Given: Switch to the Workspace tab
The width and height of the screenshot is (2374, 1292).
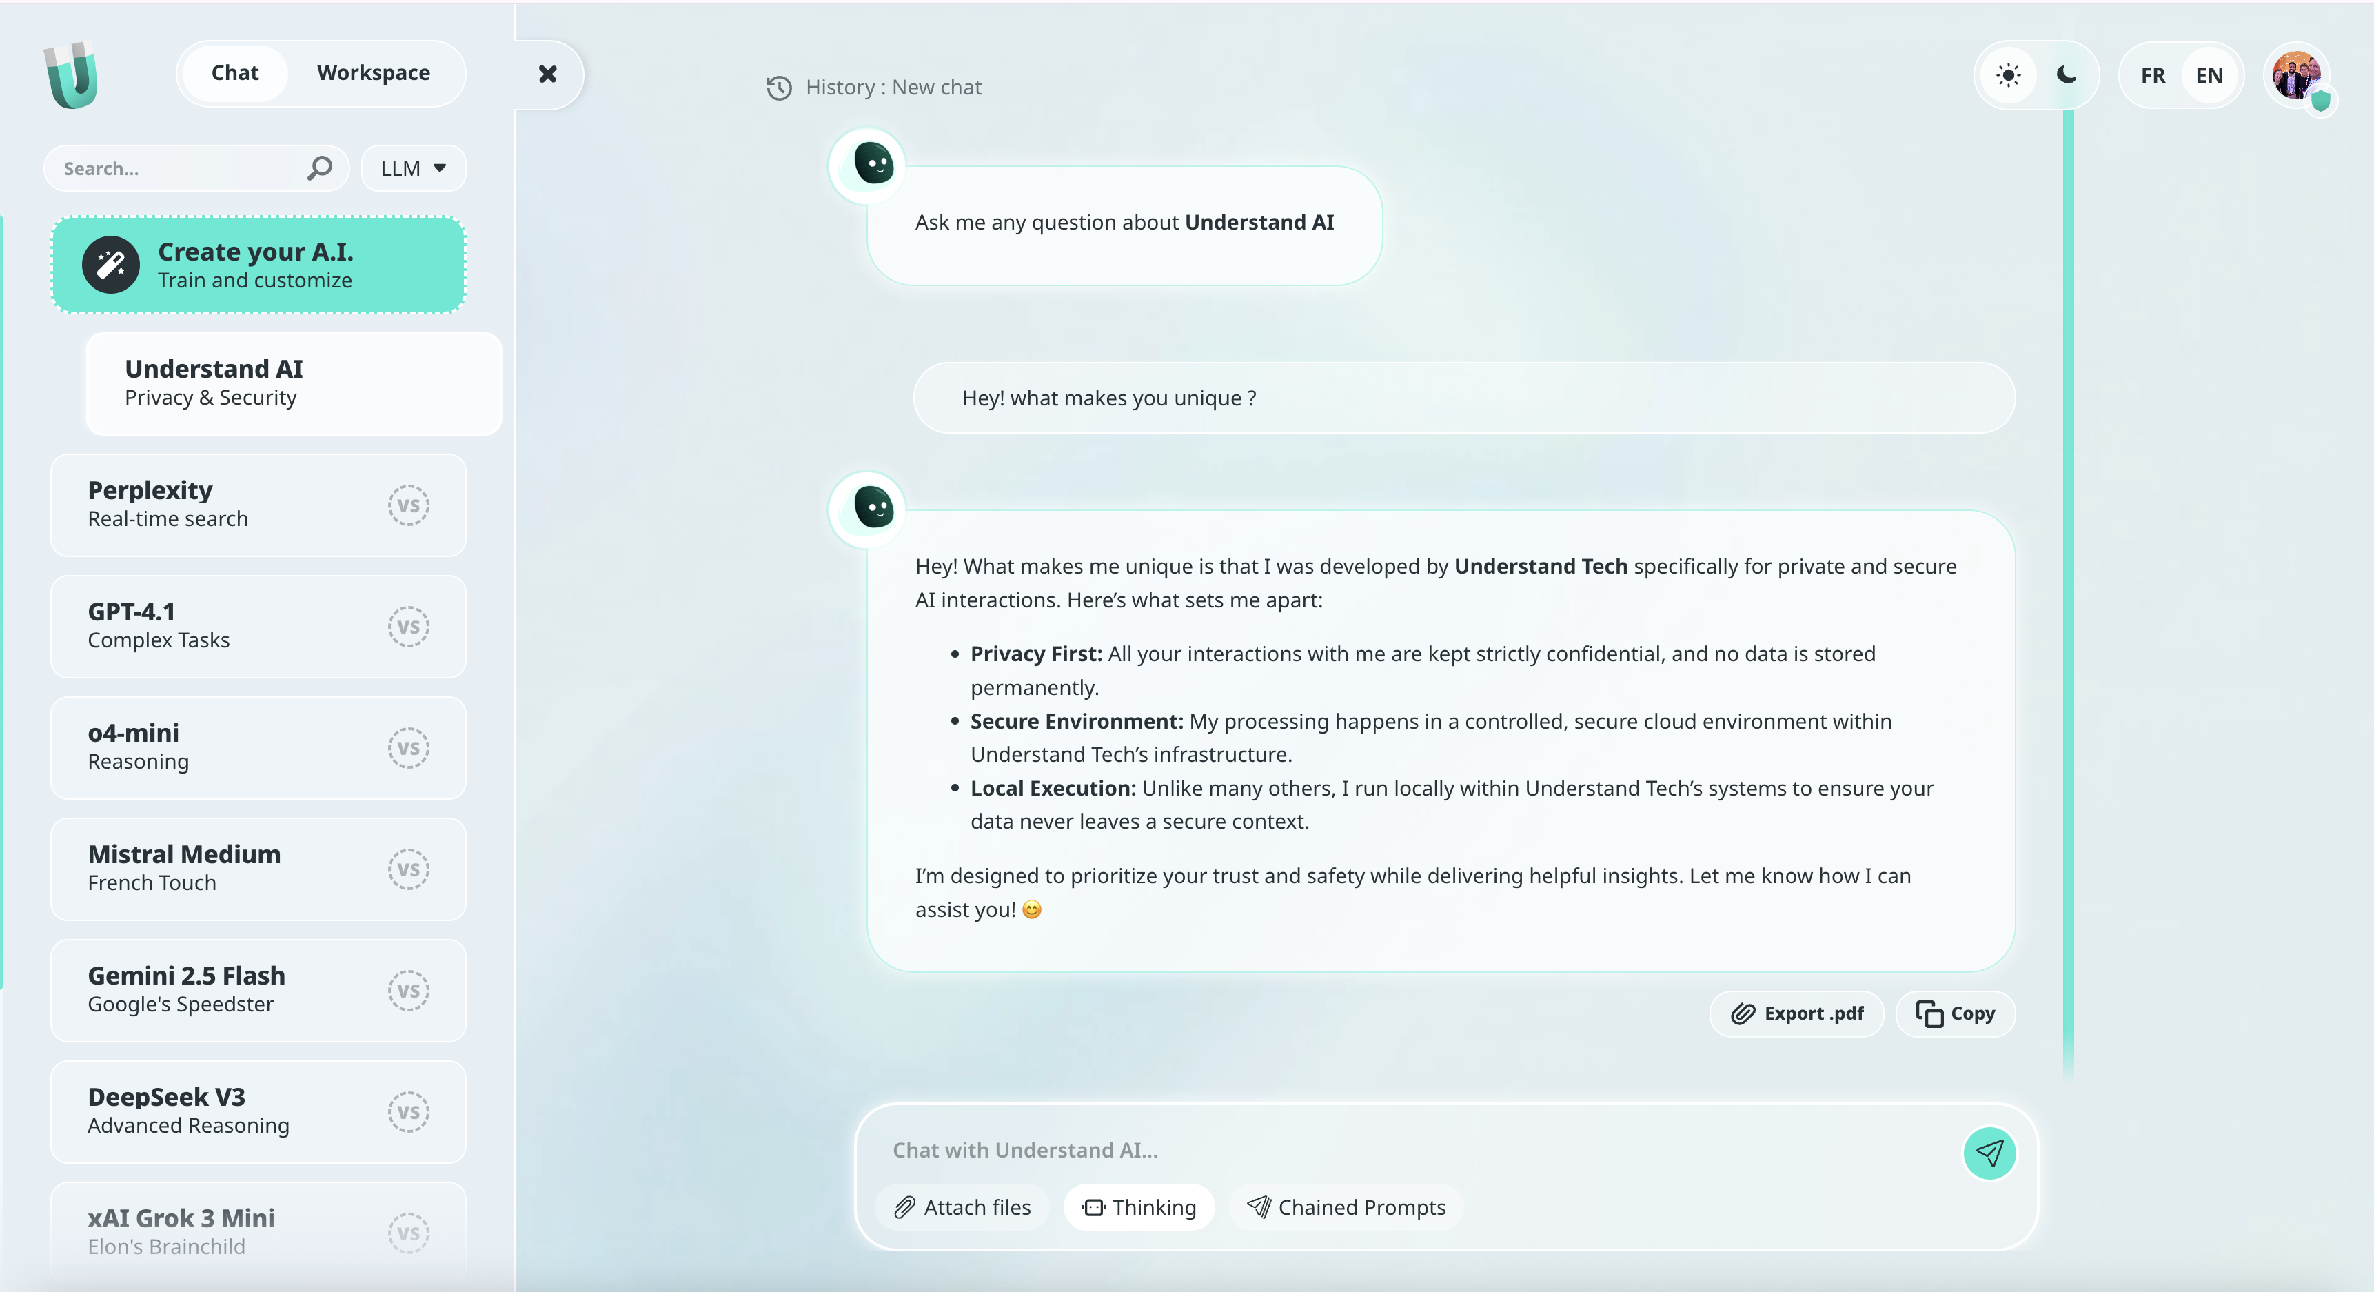Looking at the screenshot, I should coord(373,73).
